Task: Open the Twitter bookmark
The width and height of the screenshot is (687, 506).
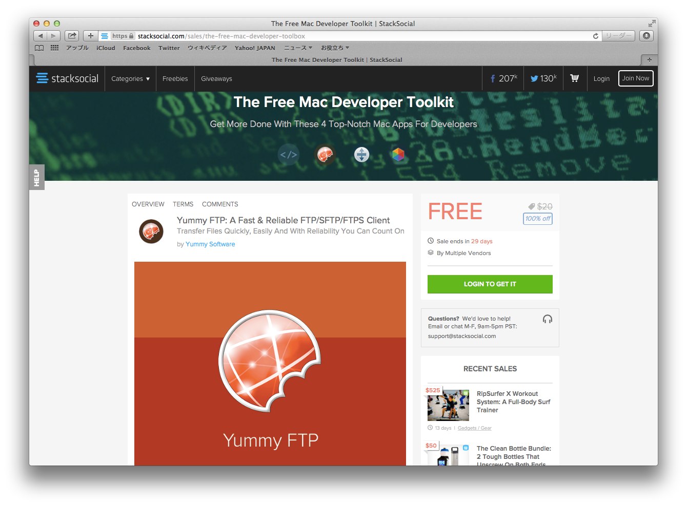Action: tap(169, 48)
